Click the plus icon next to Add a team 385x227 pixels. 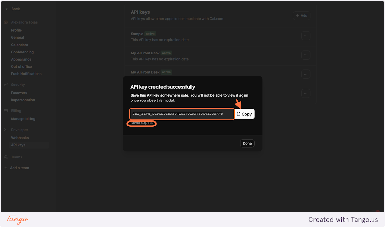point(6,168)
